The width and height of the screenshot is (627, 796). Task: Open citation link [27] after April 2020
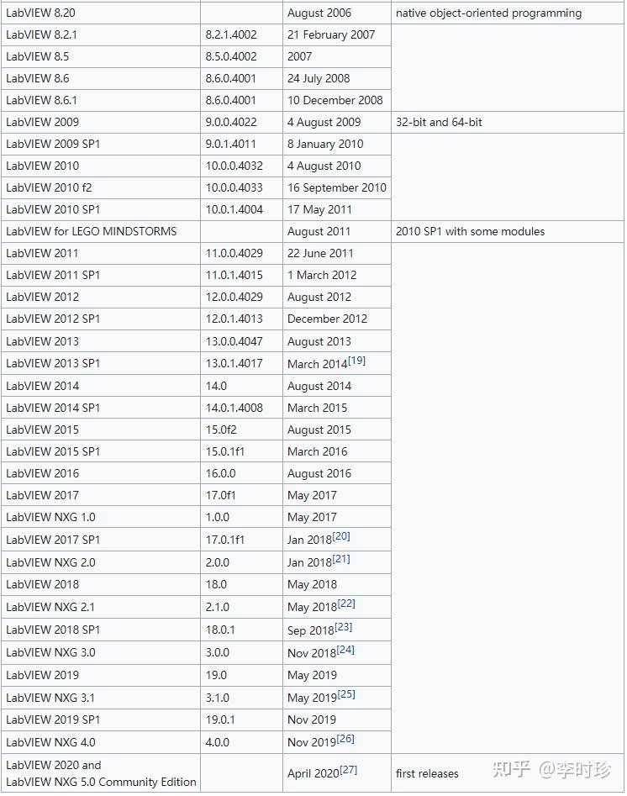pyautogui.click(x=348, y=770)
